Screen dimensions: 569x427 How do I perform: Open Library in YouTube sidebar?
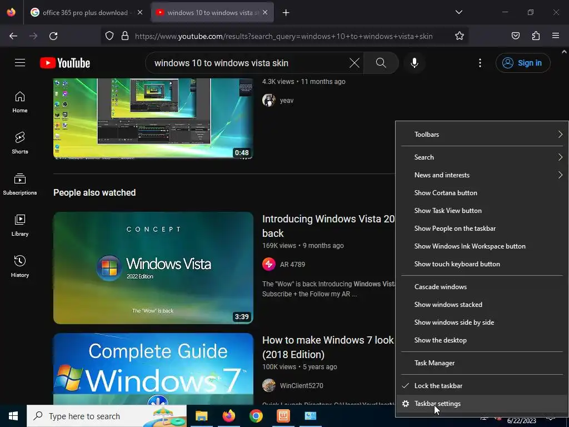[20, 226]
